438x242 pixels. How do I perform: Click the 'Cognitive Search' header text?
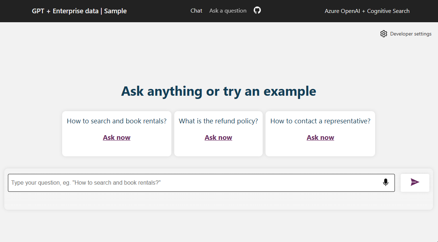click(x=388, y=11)
